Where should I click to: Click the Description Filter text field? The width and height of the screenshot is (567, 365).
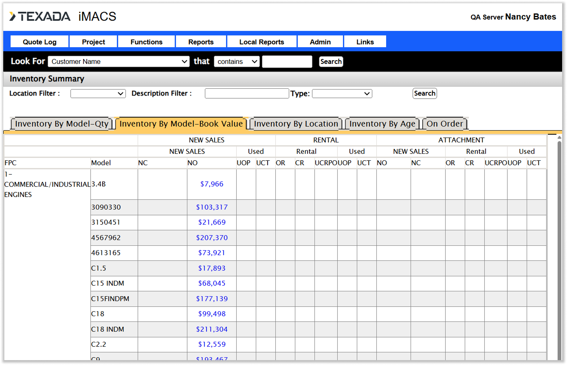(x=247, y=94)
